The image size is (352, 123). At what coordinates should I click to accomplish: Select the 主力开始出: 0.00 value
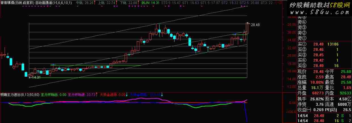pos(54,95)
